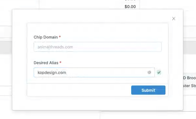Click the footer area left of Submit
This screenshot has height=119, width=196.
tap(79, 90)
